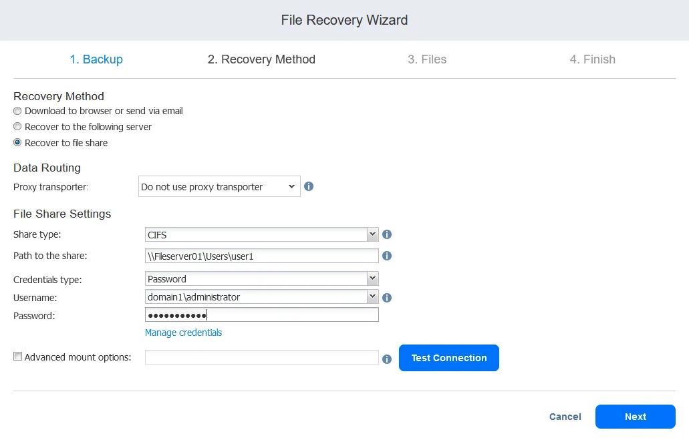Select Recover to the following server option
Viewport: 689px width, 442px height.
click(x=18, y=127)
